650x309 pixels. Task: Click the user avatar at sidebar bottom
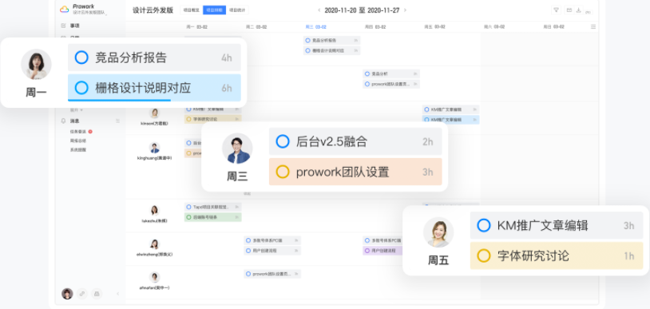pos(67,294)
